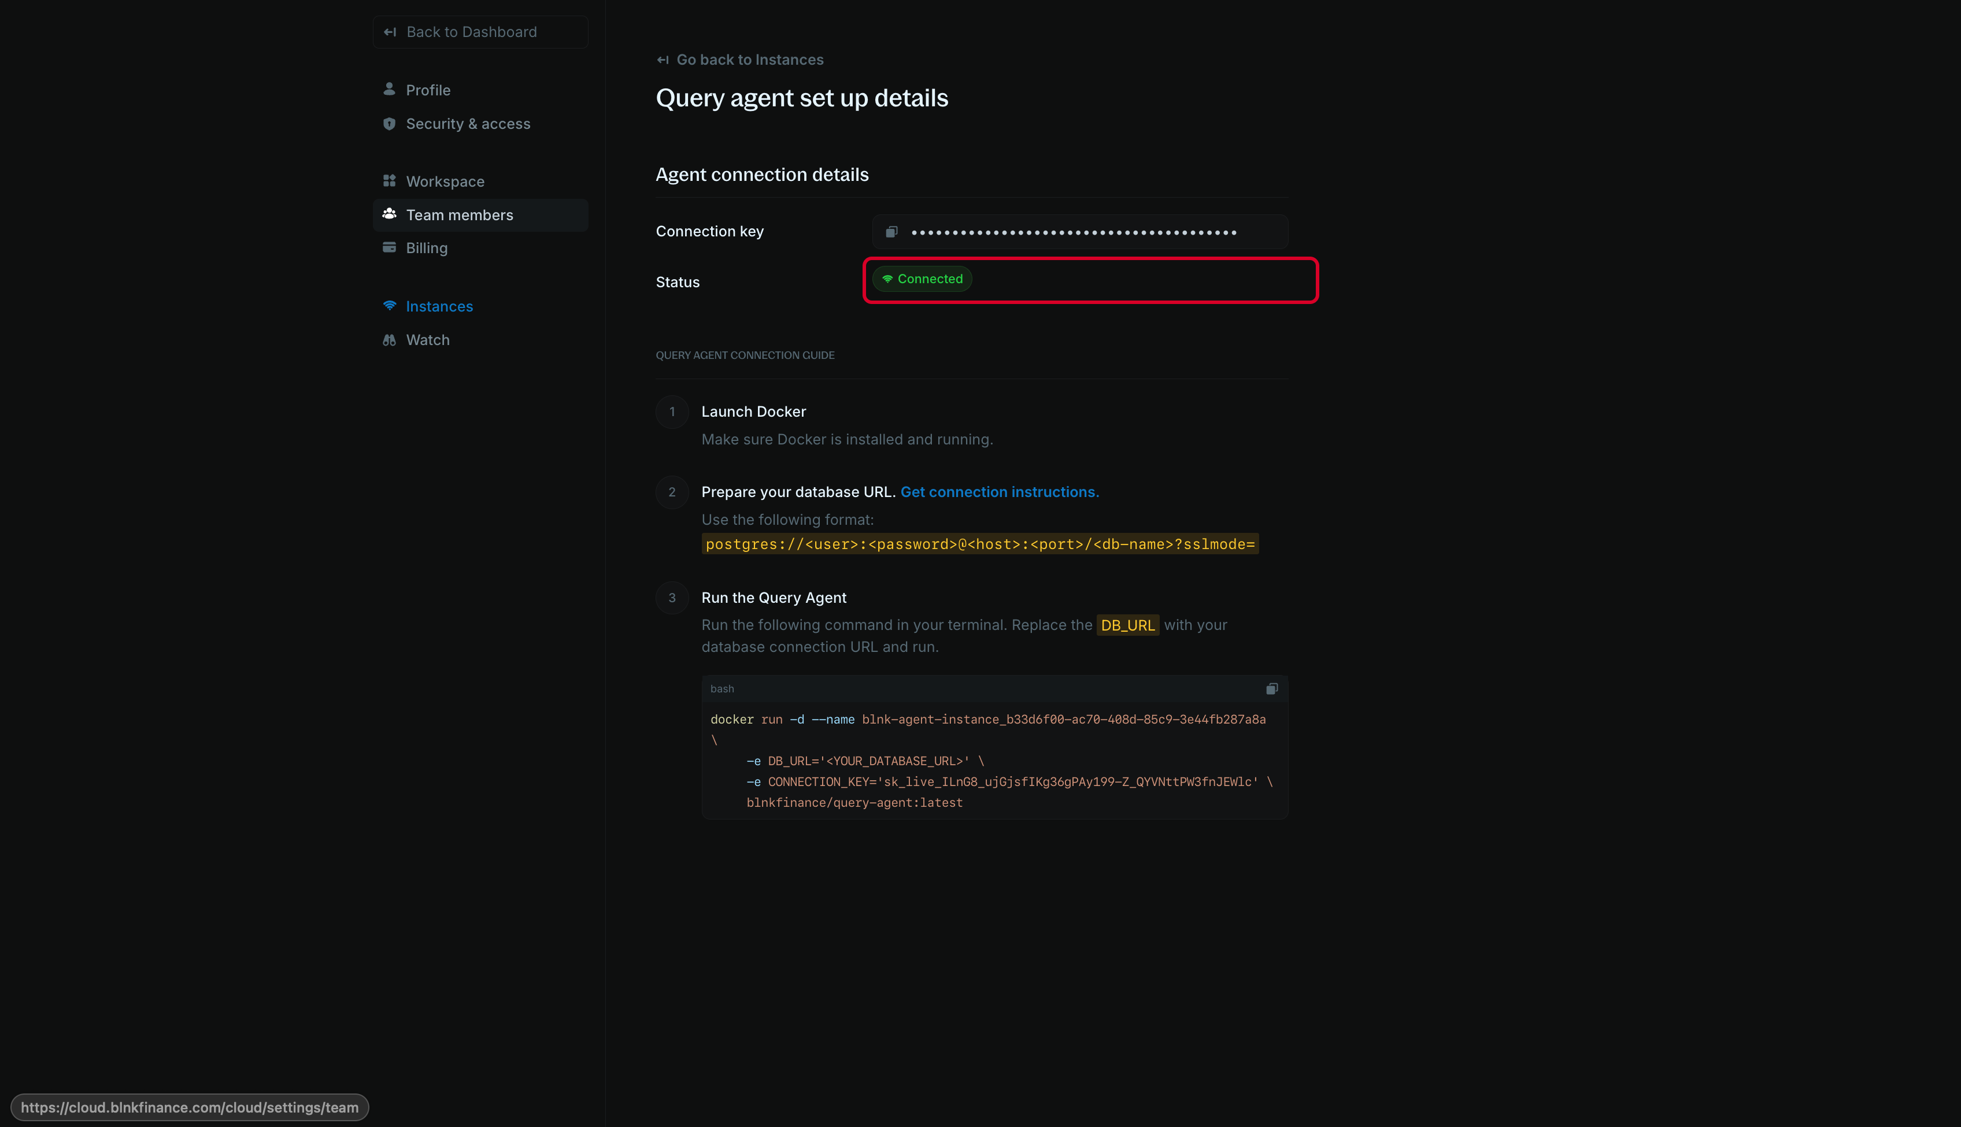Viewport: 1961px width, 1127px height.
Task: Click the DB_URL highlighted token
Action: click(x=1127, y=625)
